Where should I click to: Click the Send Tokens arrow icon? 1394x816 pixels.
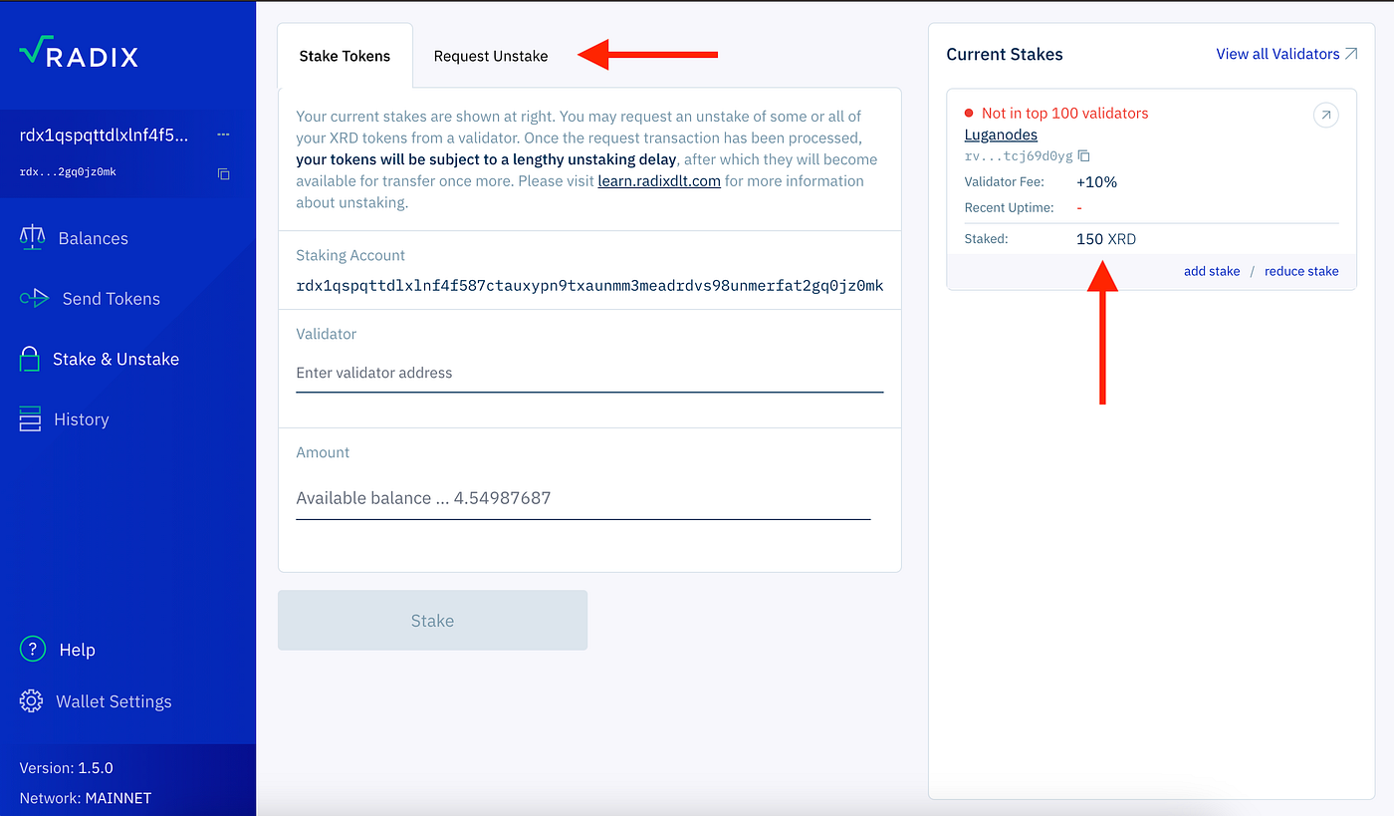pyautogui.click(x=34, y=298)
